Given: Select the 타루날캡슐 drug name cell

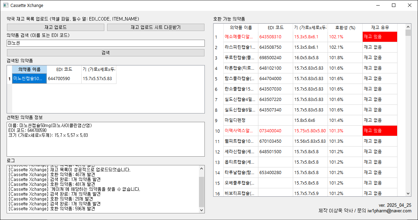Looking at the screenshot, I should pos(241,173).
